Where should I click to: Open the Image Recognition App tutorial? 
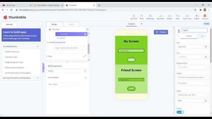(14, 62)
